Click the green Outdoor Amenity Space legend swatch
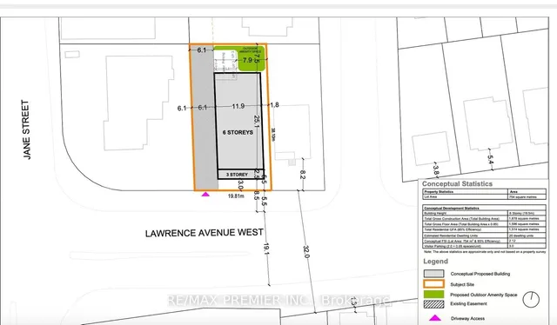Image resolution: width=557 pixels, height=325 pixels. coord(433,294)
